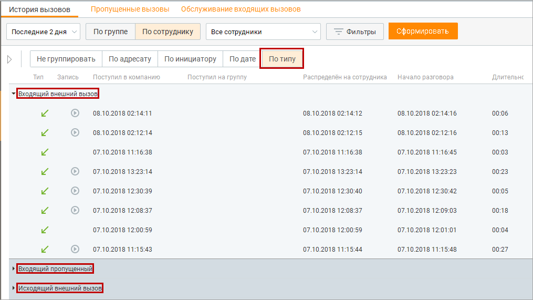Group calls По дате
This screenshot has height=300, width=533.
tap(243, 59)
